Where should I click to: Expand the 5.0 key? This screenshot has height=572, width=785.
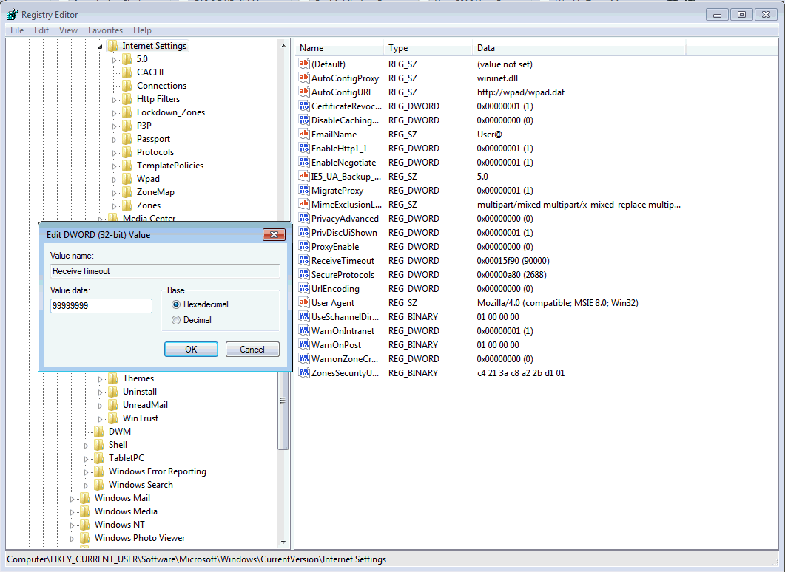pyautogui.click(x=114, y=60)
